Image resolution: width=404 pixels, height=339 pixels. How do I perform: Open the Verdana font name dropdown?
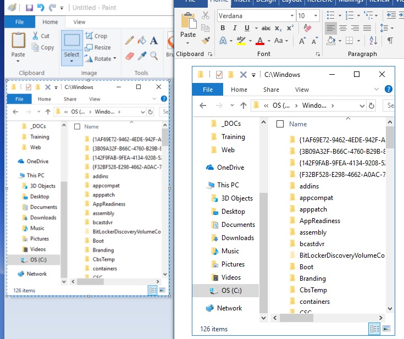(292, 16)
